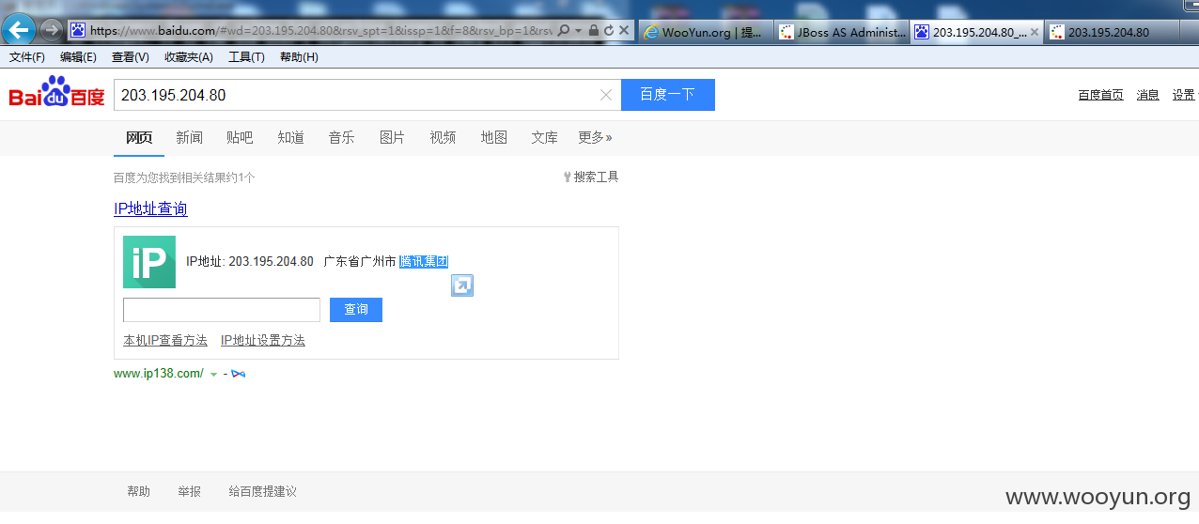Open the 本机IP查看方法 link

[165, 340]
